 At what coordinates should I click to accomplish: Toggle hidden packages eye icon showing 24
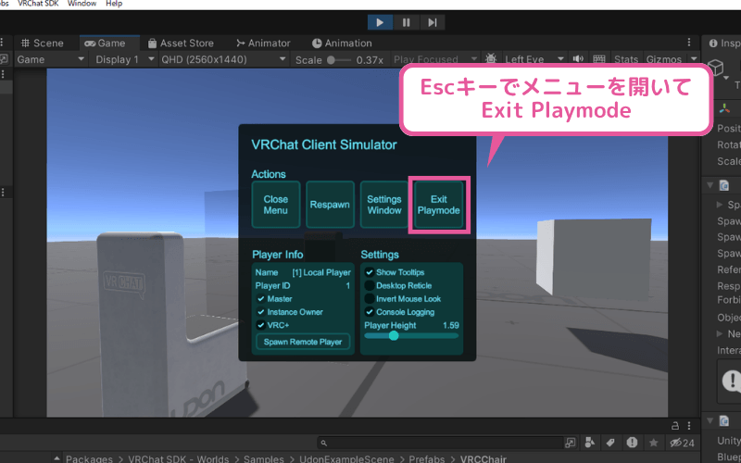pos(682,443)
